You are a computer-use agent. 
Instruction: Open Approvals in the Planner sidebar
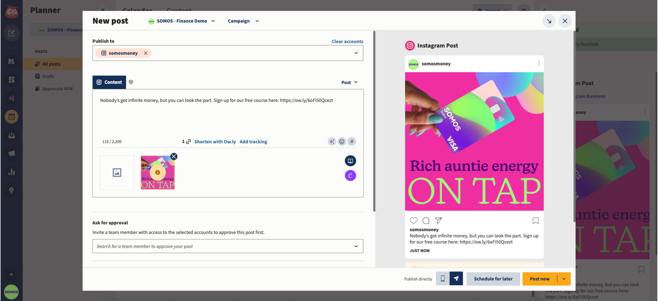[x=54, y=89]
